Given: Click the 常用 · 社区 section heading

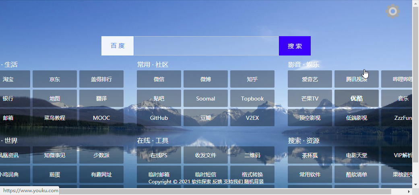Looking at the screenshot, I should point(153,65).
